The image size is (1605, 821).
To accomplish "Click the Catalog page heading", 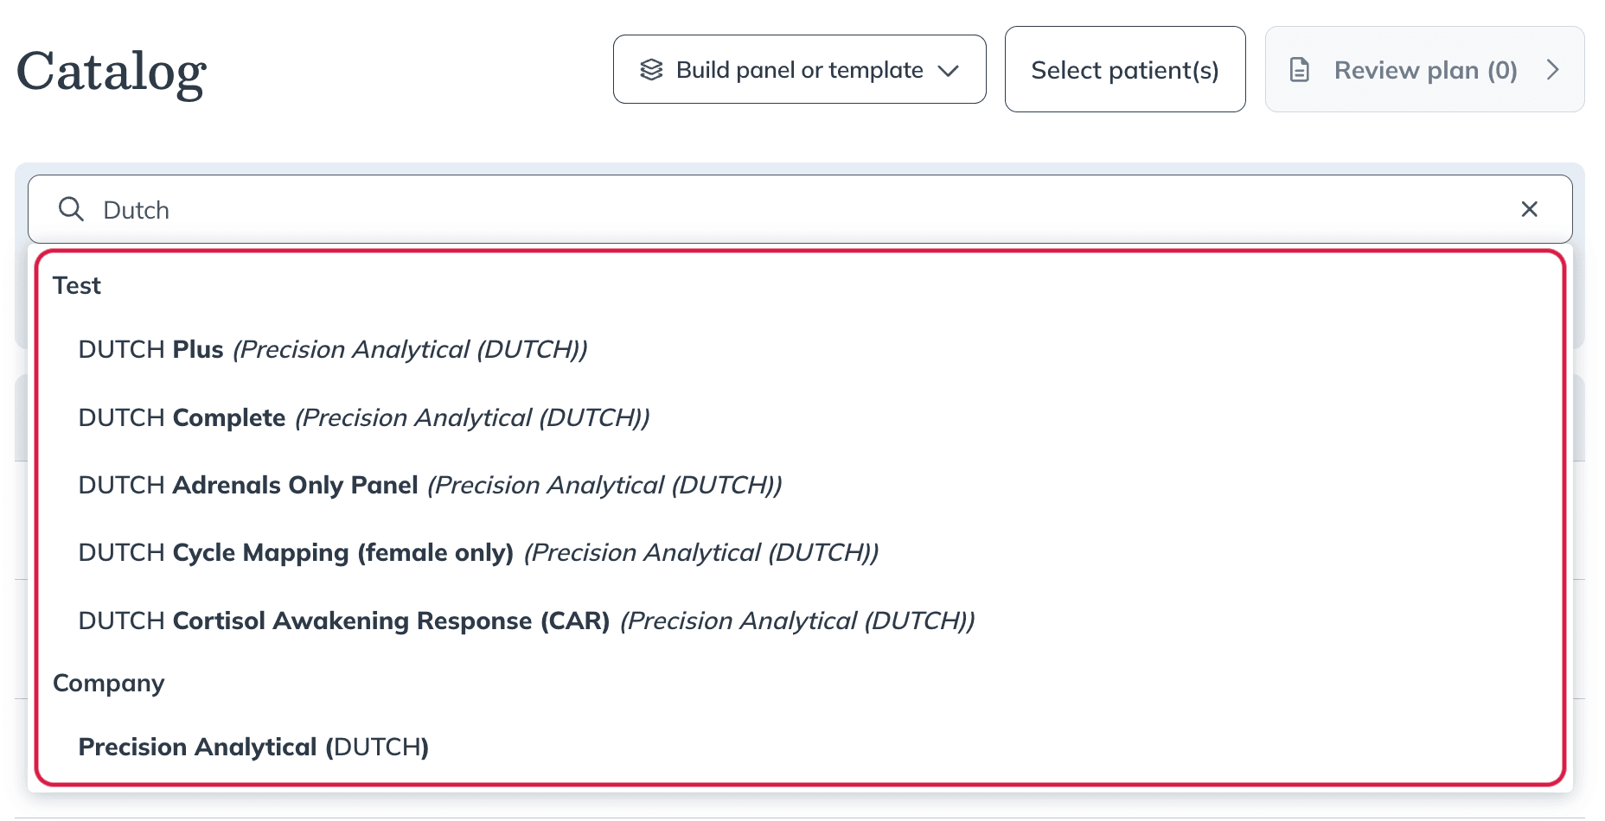I will pyautogui.click(x=112, y=73).
